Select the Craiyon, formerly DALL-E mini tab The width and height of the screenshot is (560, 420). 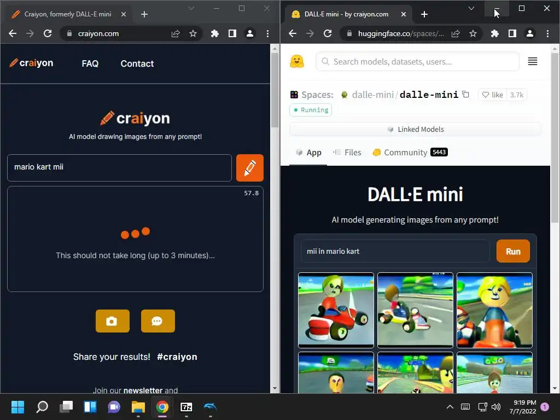click(x=68, y=14)
